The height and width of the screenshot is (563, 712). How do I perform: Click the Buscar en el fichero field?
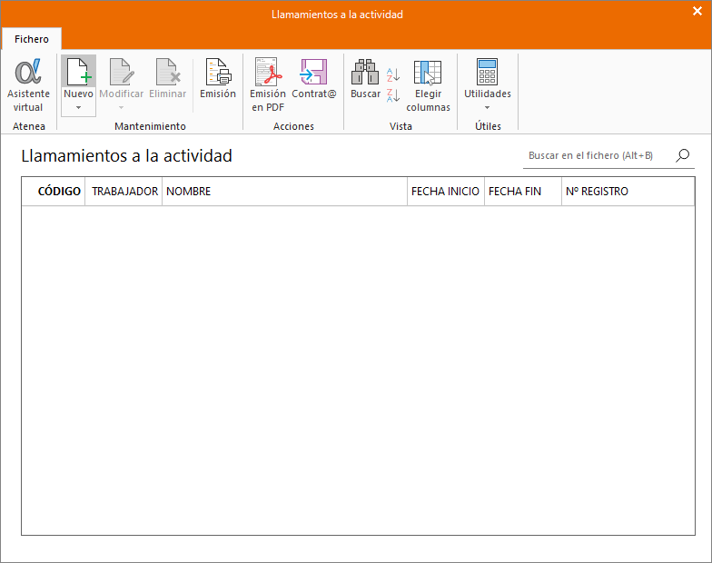tap(598, 156)
